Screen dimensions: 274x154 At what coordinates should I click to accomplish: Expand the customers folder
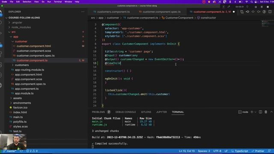click(x=22, y=65)
